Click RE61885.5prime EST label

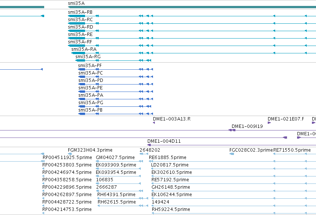pyautogui.click(x=167, y=158)
